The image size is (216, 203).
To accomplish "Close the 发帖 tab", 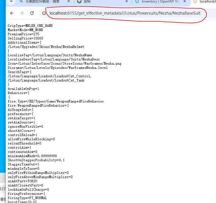I will coord(126,2).
